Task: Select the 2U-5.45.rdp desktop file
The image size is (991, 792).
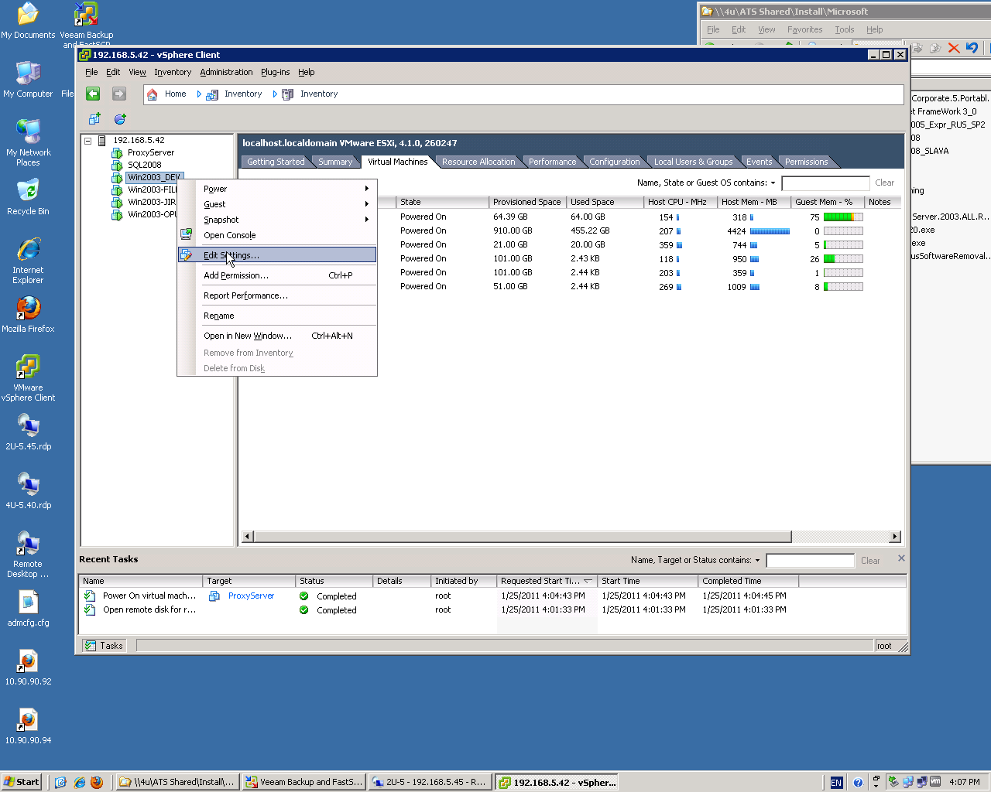Action: tap(28, 432)
